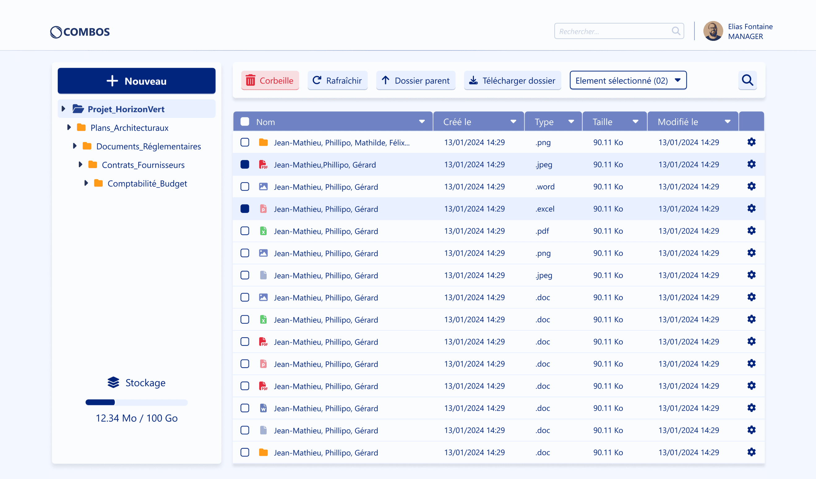Click the Stockage layers icon
This screenshot has width=816, height=479.
point(113,382)
